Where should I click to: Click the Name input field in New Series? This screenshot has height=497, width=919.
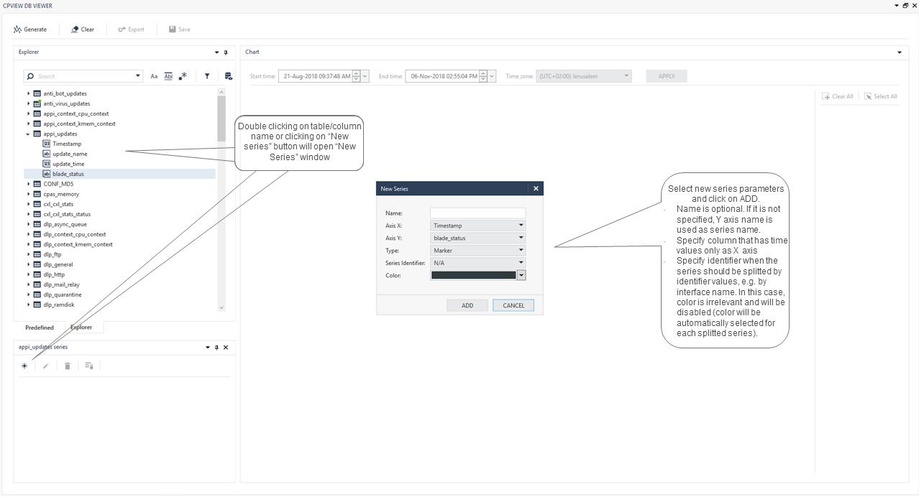tap(477, 213)
